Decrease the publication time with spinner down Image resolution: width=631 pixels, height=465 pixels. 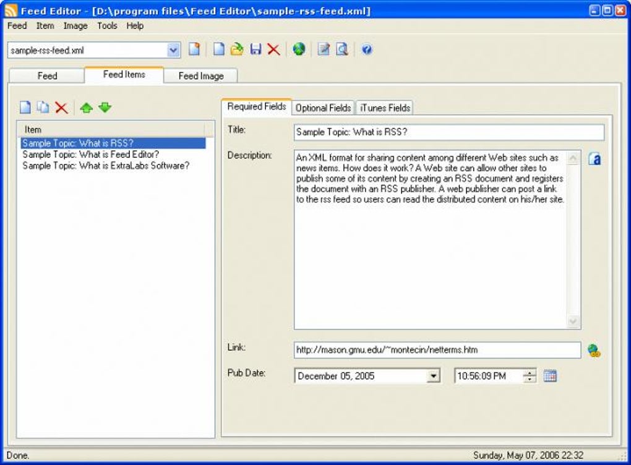pos(530,379)
